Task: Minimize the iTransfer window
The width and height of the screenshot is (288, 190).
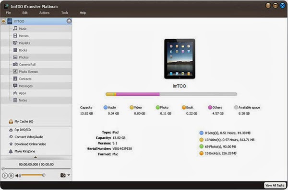Action: pos(268,5)
